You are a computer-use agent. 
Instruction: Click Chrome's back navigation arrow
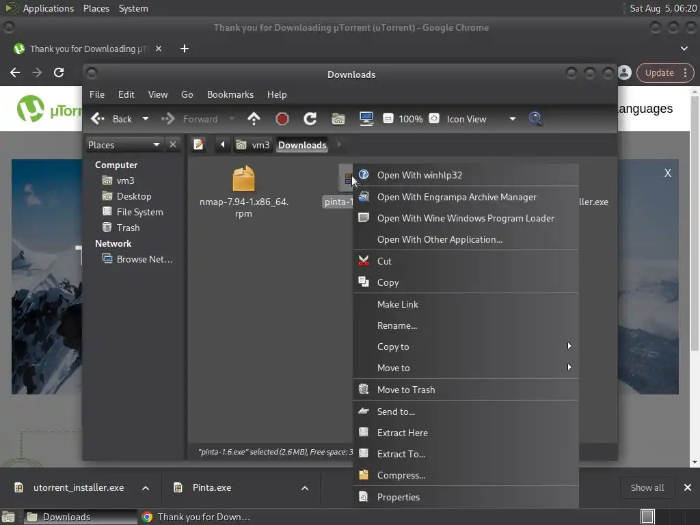point(15,72)
